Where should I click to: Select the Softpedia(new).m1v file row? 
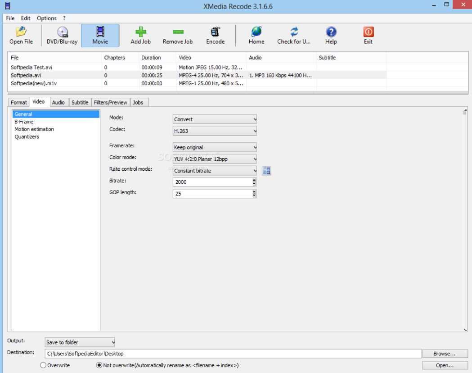point(197,83)
